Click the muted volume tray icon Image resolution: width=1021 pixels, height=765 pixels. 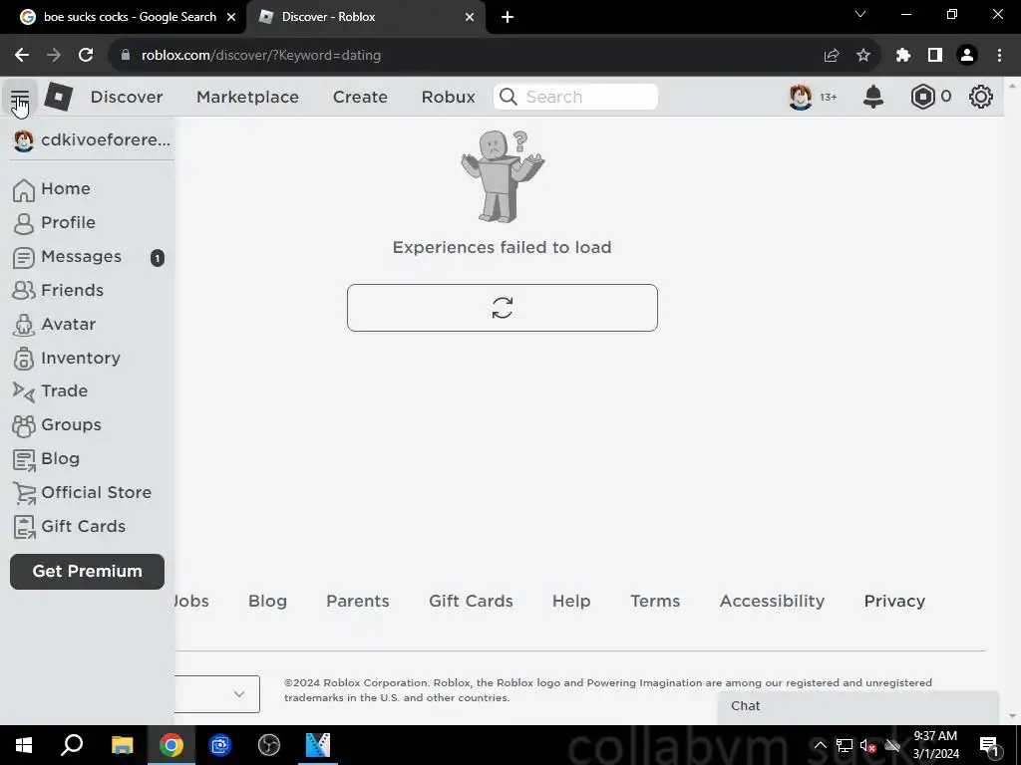pos(867,745)
